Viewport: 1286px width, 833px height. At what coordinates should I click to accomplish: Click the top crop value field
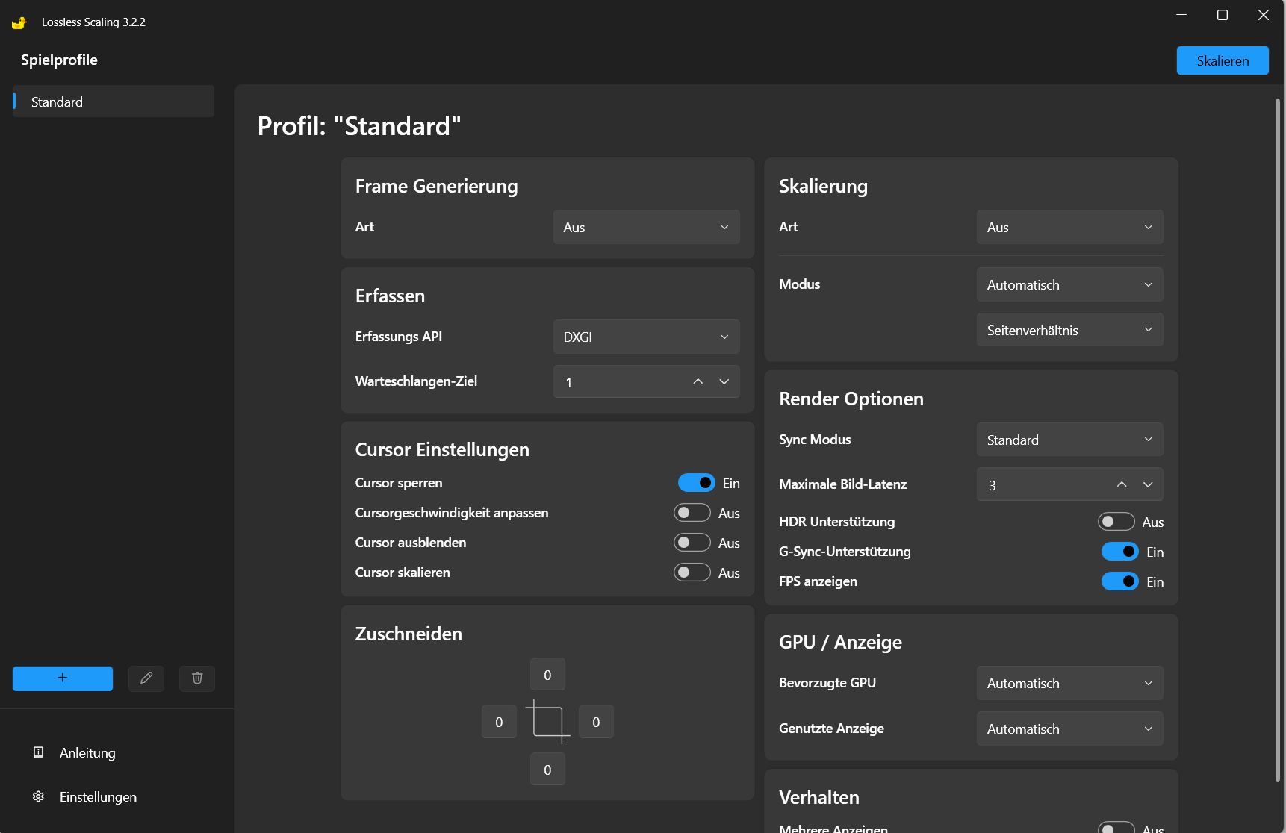click(547, 675)
